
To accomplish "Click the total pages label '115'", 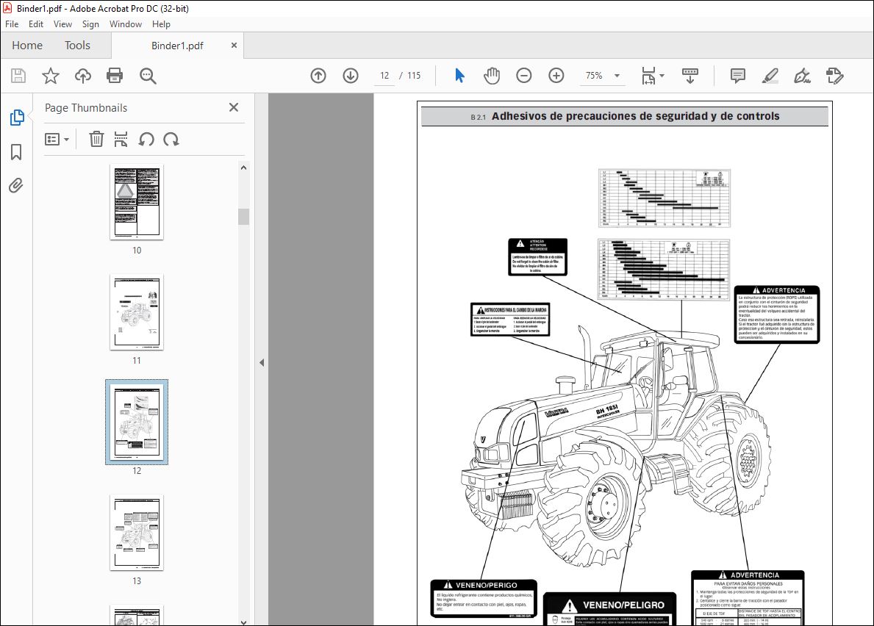I will coord(414,76).
